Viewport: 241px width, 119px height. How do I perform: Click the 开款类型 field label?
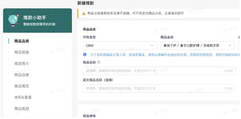pos(89,37)
